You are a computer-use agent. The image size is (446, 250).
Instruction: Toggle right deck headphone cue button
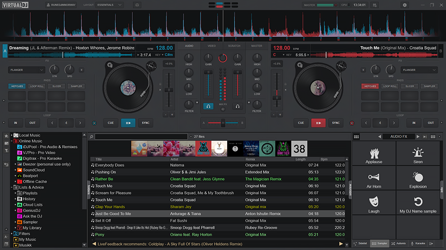click(x=238, y=106)
